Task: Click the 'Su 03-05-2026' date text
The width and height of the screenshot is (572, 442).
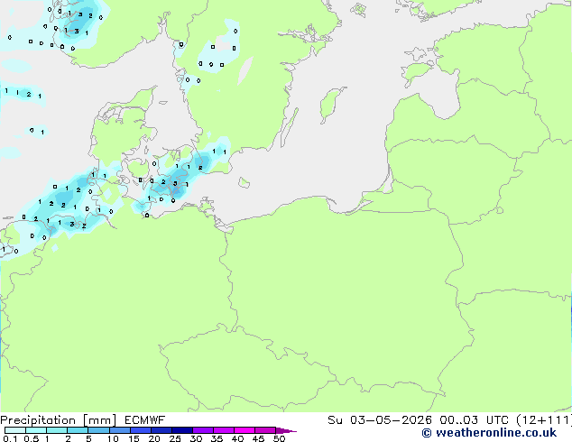Action: pyautogui.click(x=380, y=420)
